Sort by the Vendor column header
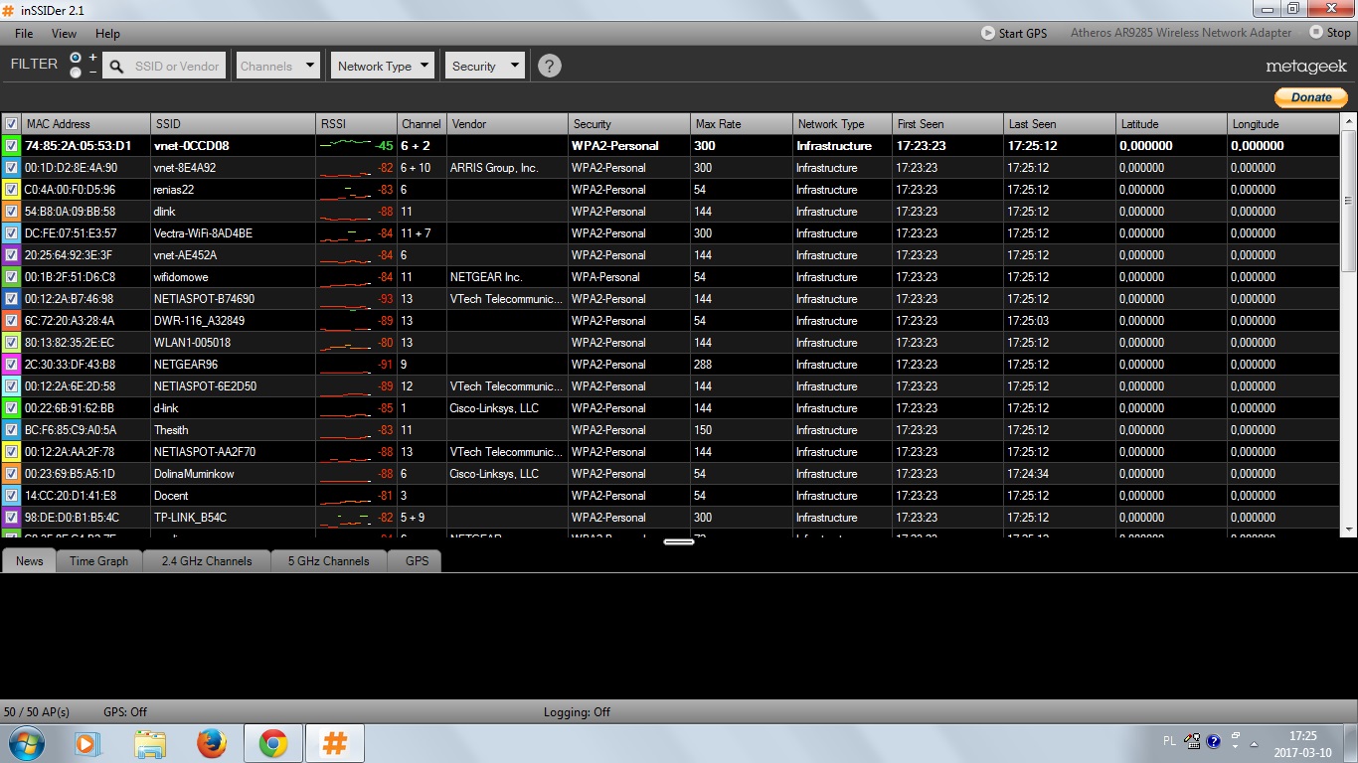 pyautogui.click(x=507, y=124)
